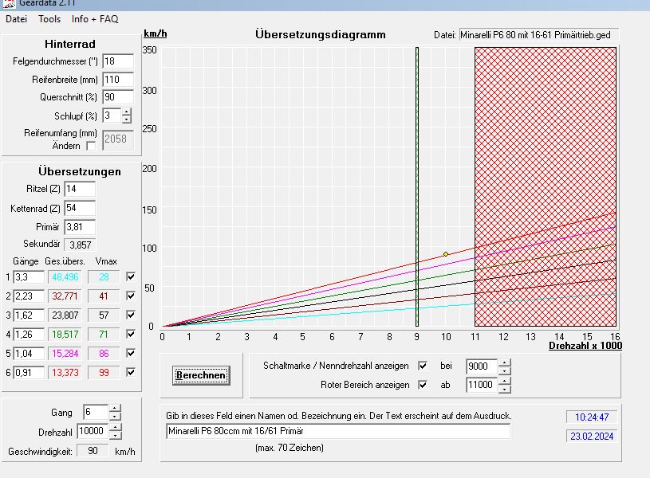Viewport: 650px width, 478px height.
Task: Click the name text field containing Minarelli P6 80ccm
Action: coord(337,431)
